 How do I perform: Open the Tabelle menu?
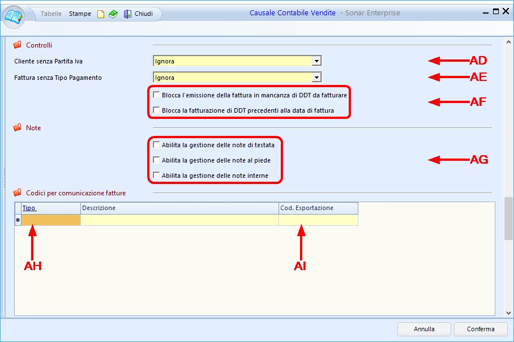(51, 14)
